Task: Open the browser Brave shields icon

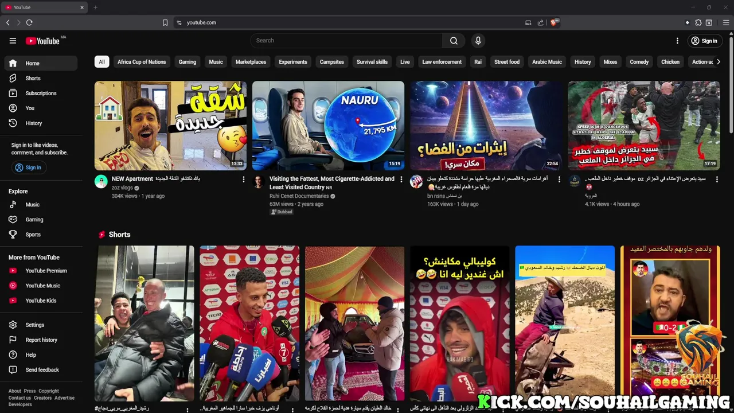Action: (554, 22)
